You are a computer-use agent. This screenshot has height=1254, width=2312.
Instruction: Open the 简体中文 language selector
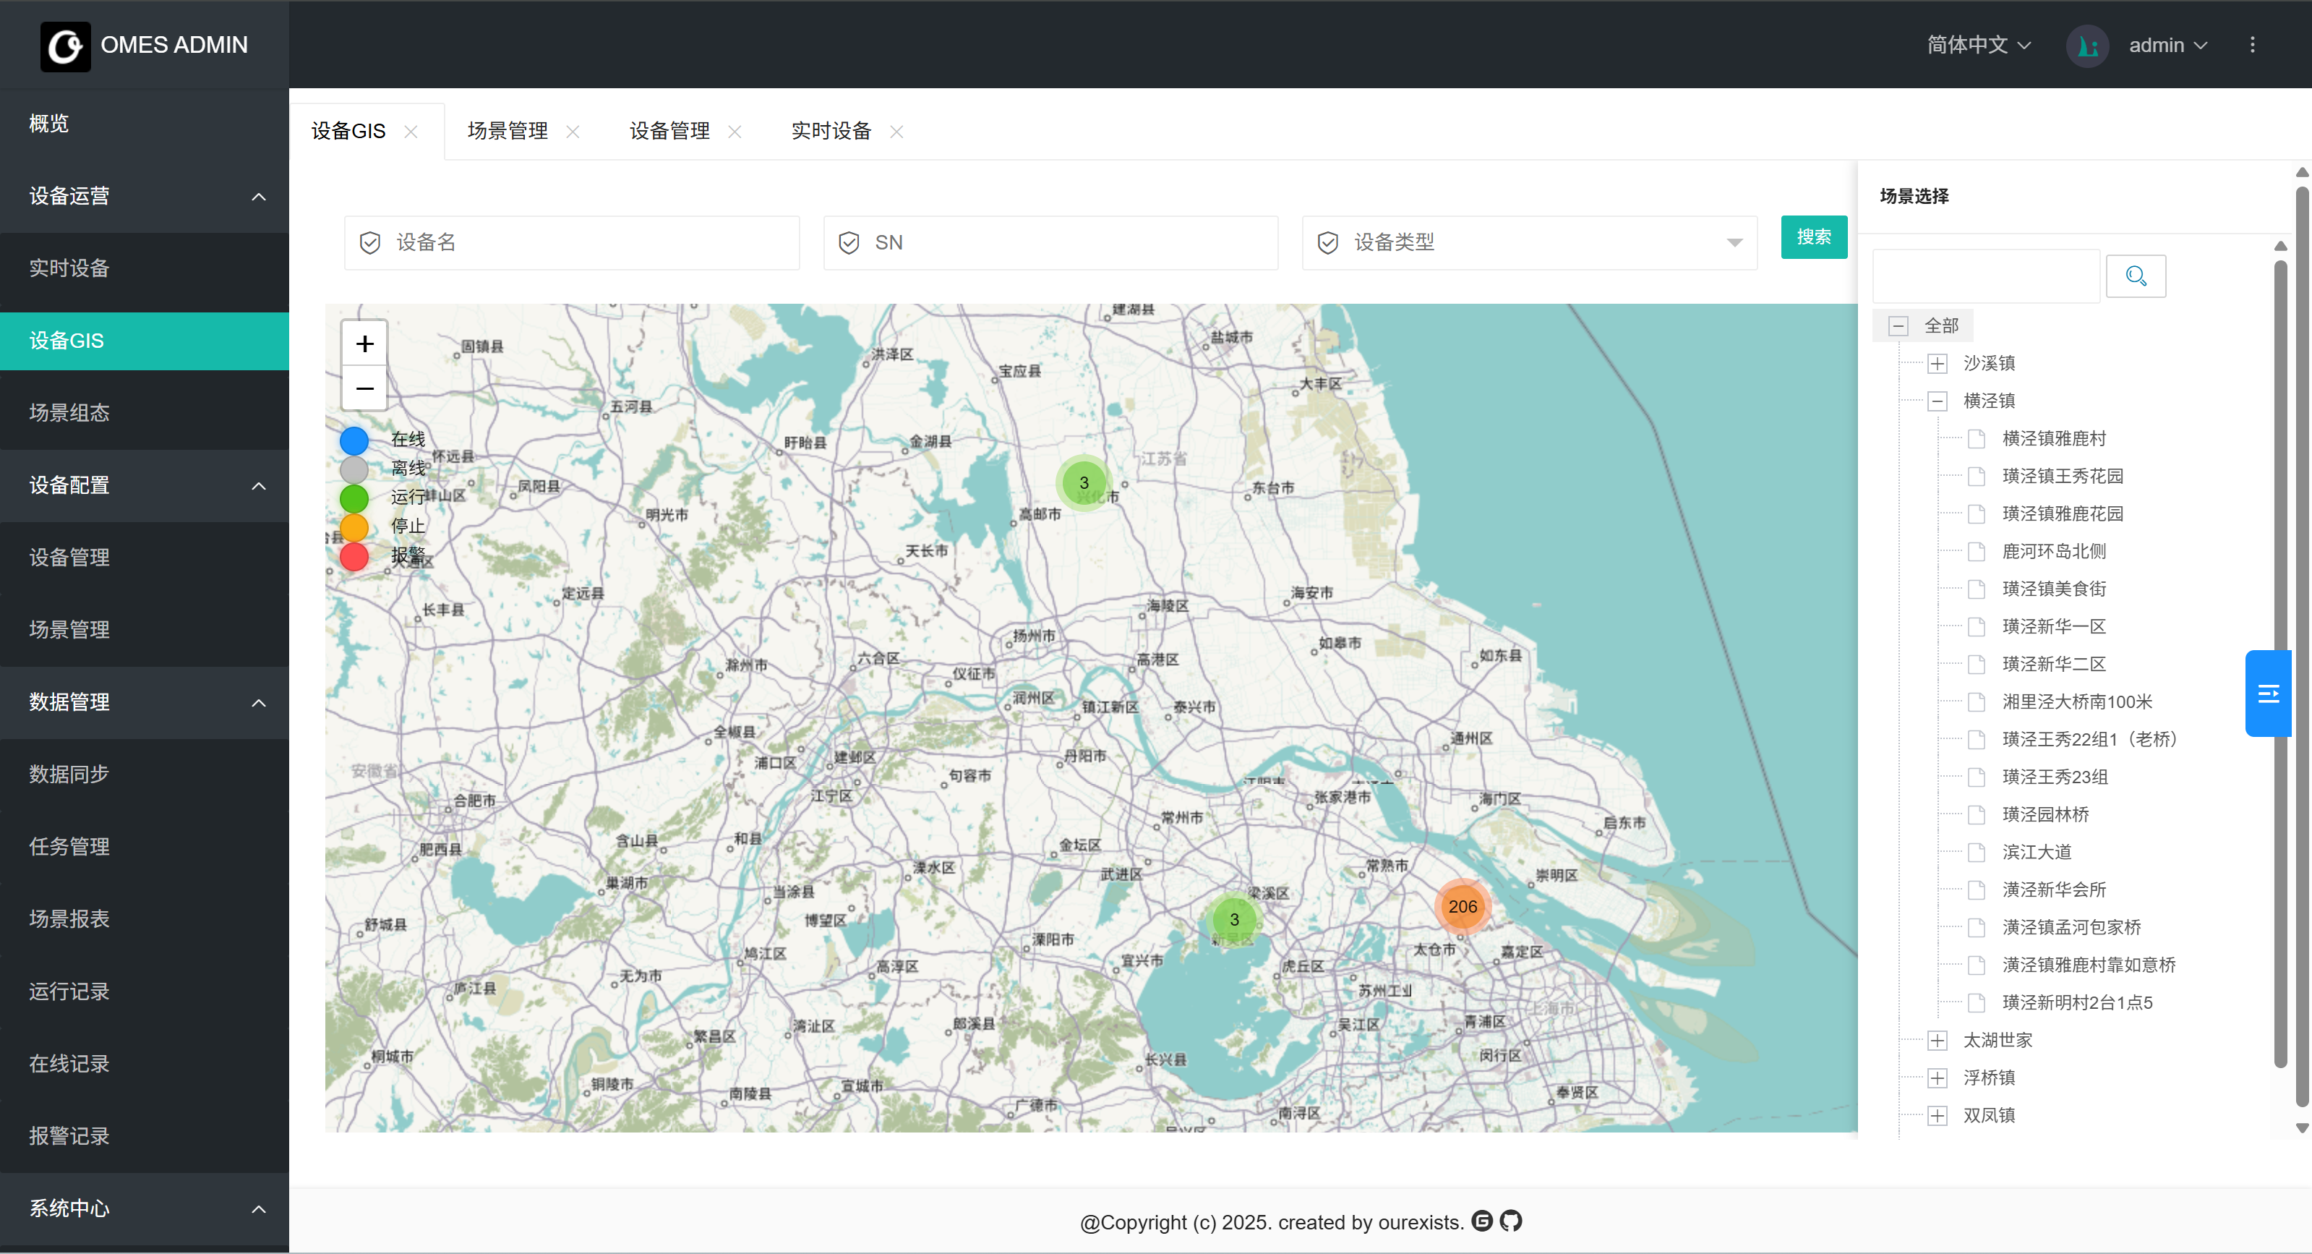click(x=1978, y=45)
